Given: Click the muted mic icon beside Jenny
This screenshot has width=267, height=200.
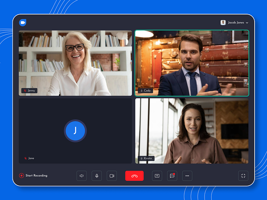Looking at the screenshot, I should pos(25,91).
